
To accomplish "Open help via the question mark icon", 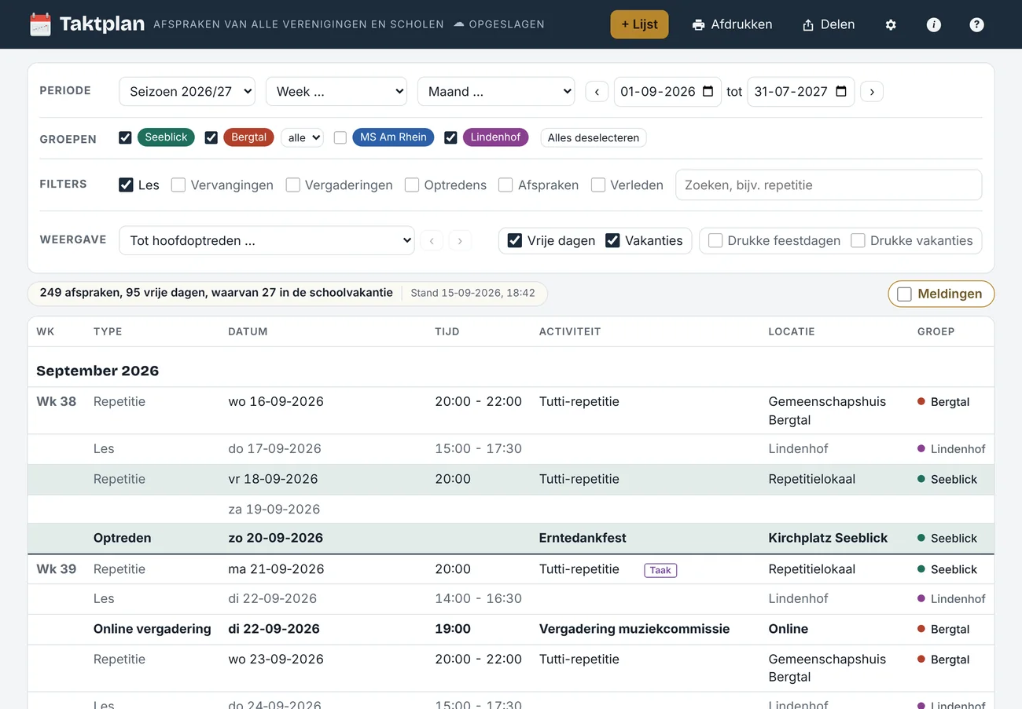I will (x=976, y=24).
